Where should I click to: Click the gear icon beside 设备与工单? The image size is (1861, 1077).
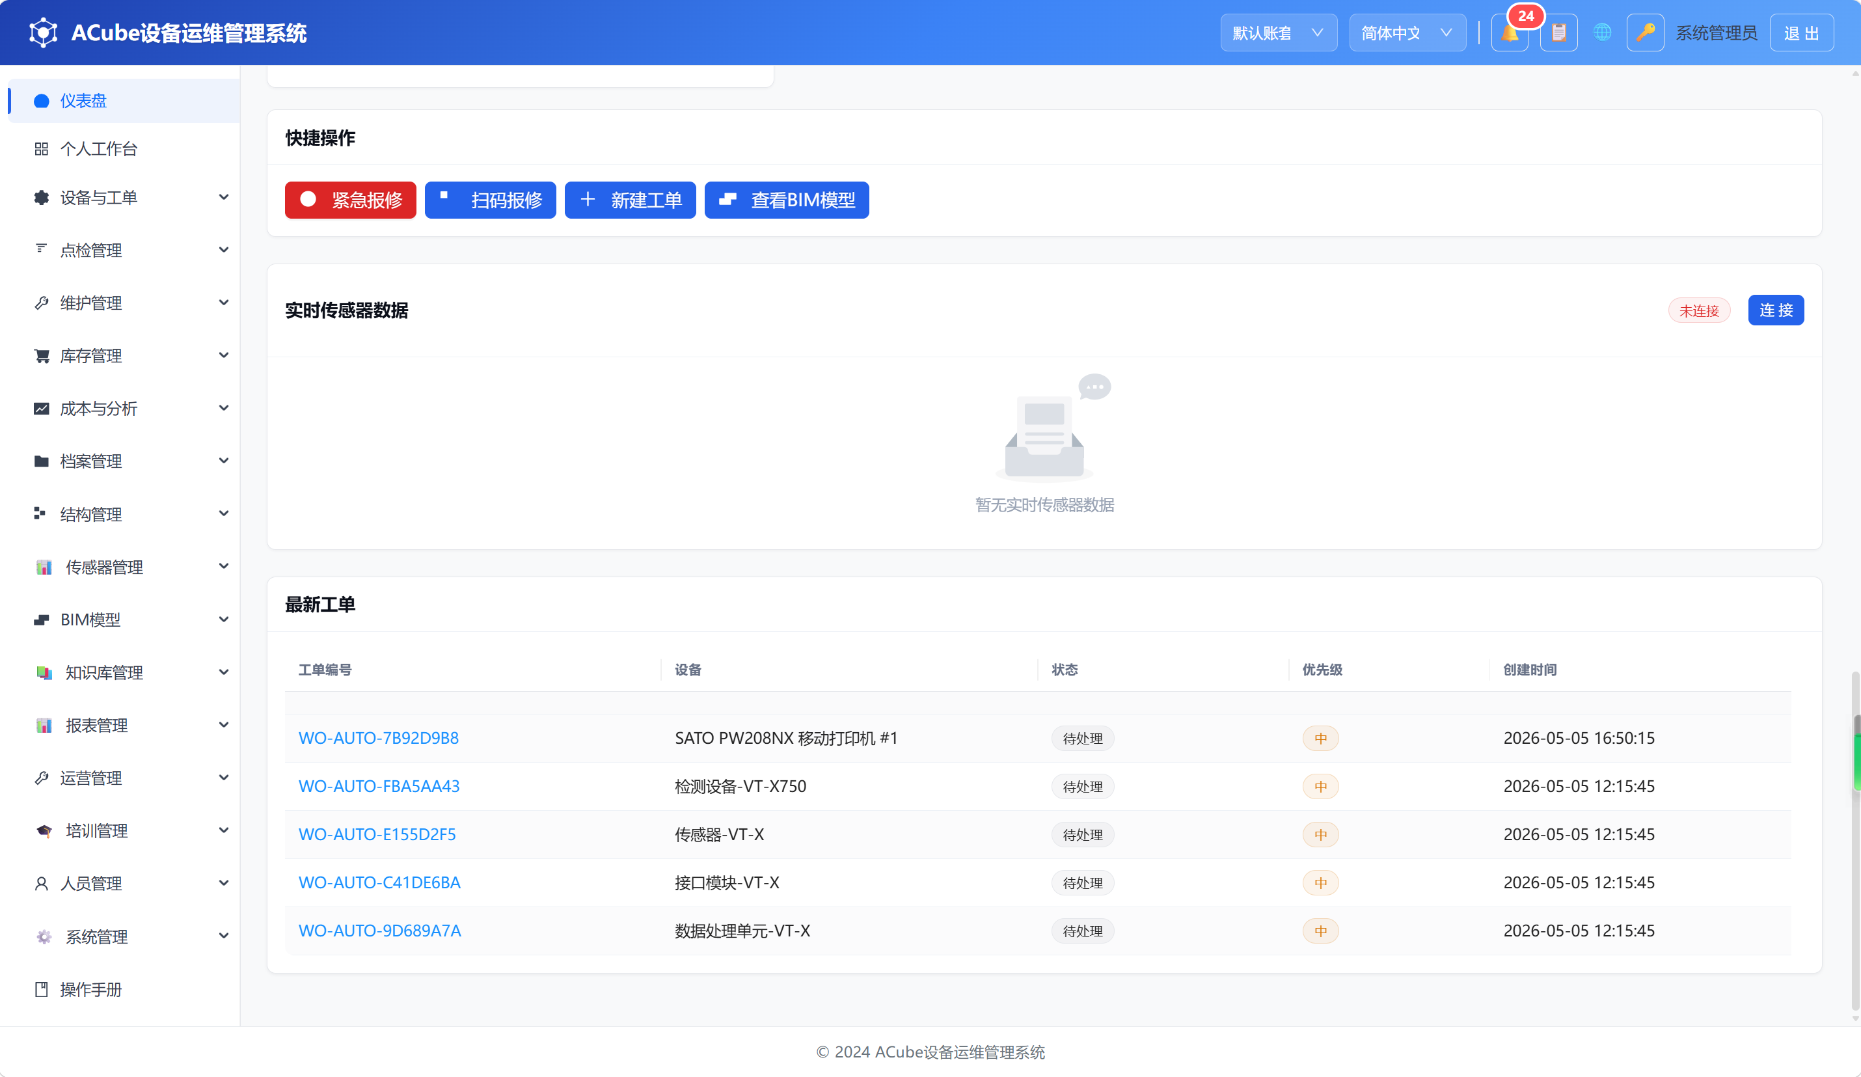click(x=42, y=197)
